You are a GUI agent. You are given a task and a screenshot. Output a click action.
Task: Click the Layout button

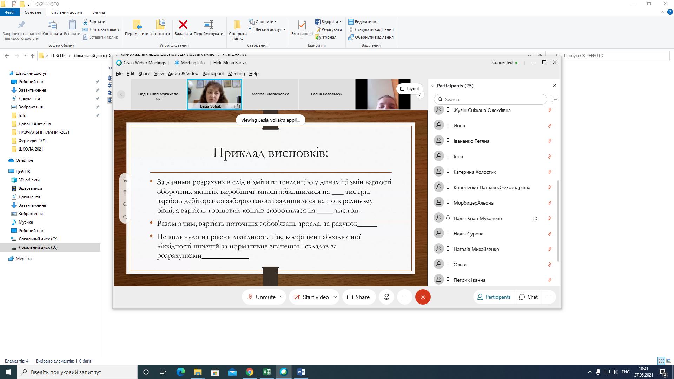pyautogui.click(x=410, y=89)
